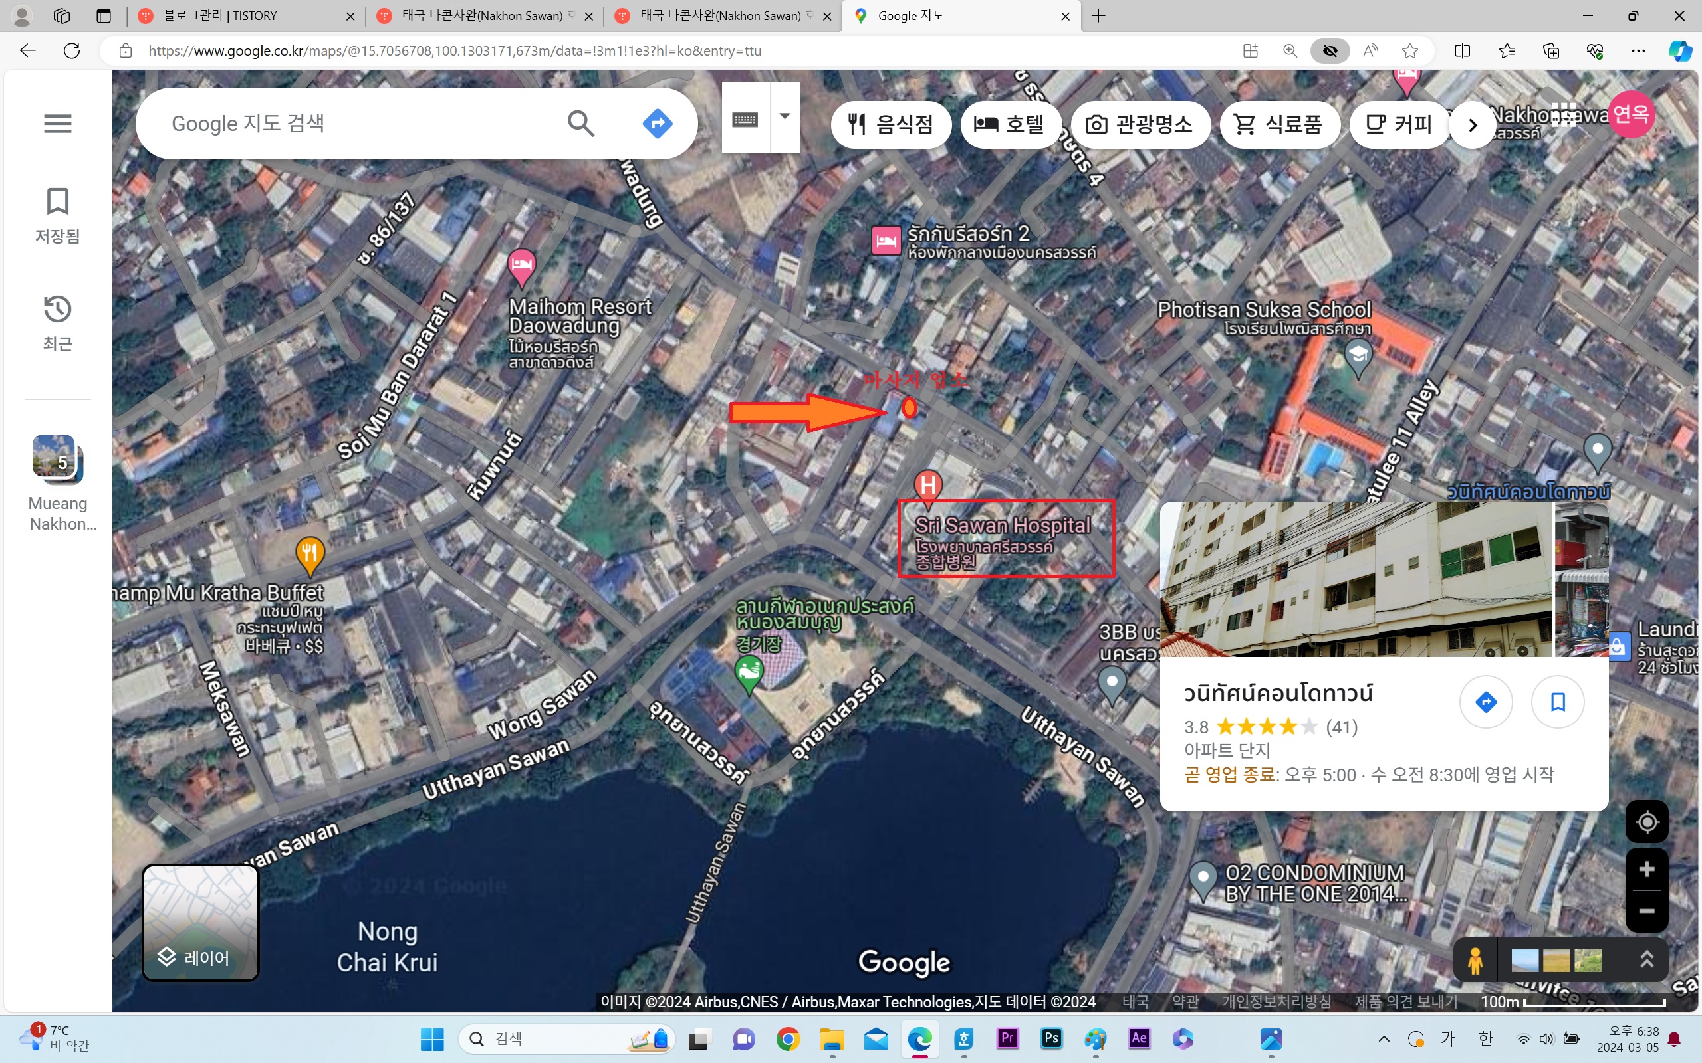Open Edge settings and more menu
The image size is (1702, 1063).
coord(1638,50)
